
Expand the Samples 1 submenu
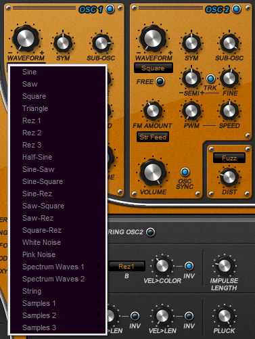(58, 303)
